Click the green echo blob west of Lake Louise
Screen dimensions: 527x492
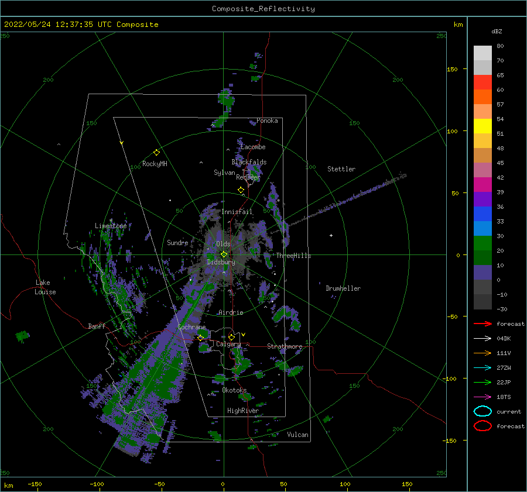pos(22,335)
